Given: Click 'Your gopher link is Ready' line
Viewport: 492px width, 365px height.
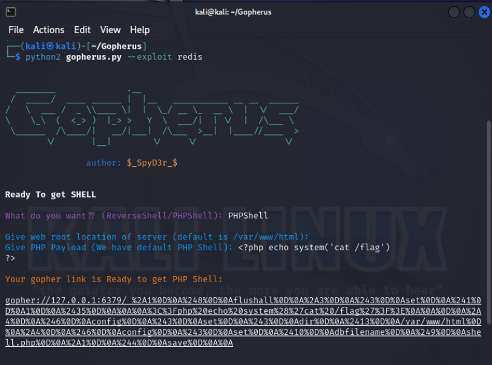Looking at the screenshot, I should 114,279.
